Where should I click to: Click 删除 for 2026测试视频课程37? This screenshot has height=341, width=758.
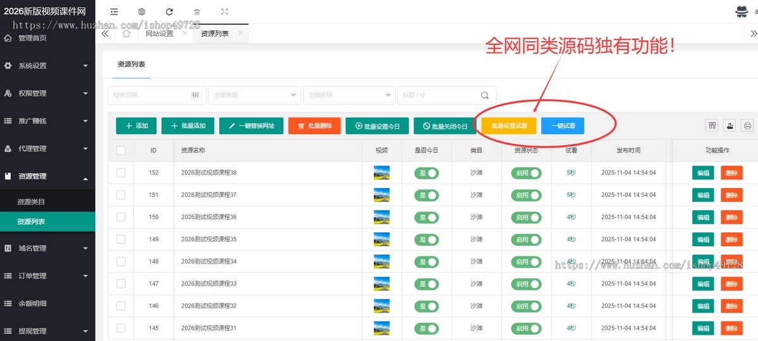coord(731,195)
